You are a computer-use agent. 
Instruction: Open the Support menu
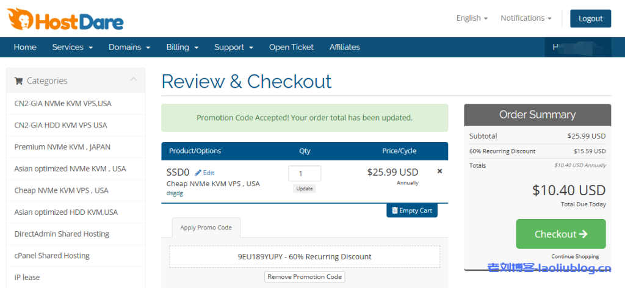point(233,47)
